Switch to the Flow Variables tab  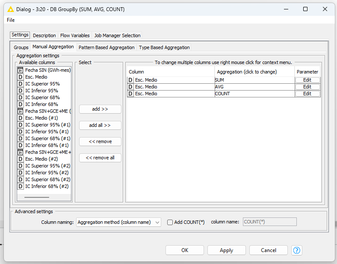[x=75, y=35]
